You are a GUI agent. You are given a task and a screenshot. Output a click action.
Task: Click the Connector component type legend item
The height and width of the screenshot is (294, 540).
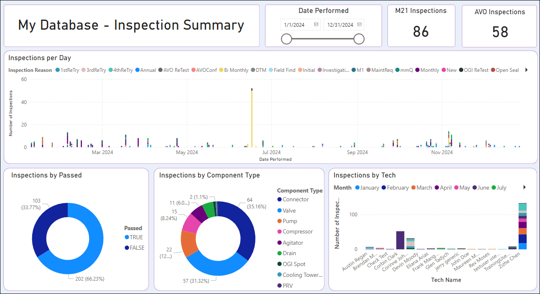point(293,200)
